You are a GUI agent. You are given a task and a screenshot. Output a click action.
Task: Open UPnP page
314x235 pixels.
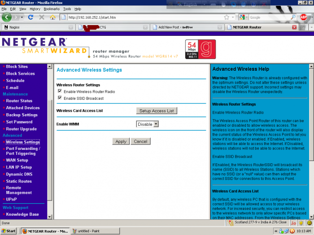11,199
